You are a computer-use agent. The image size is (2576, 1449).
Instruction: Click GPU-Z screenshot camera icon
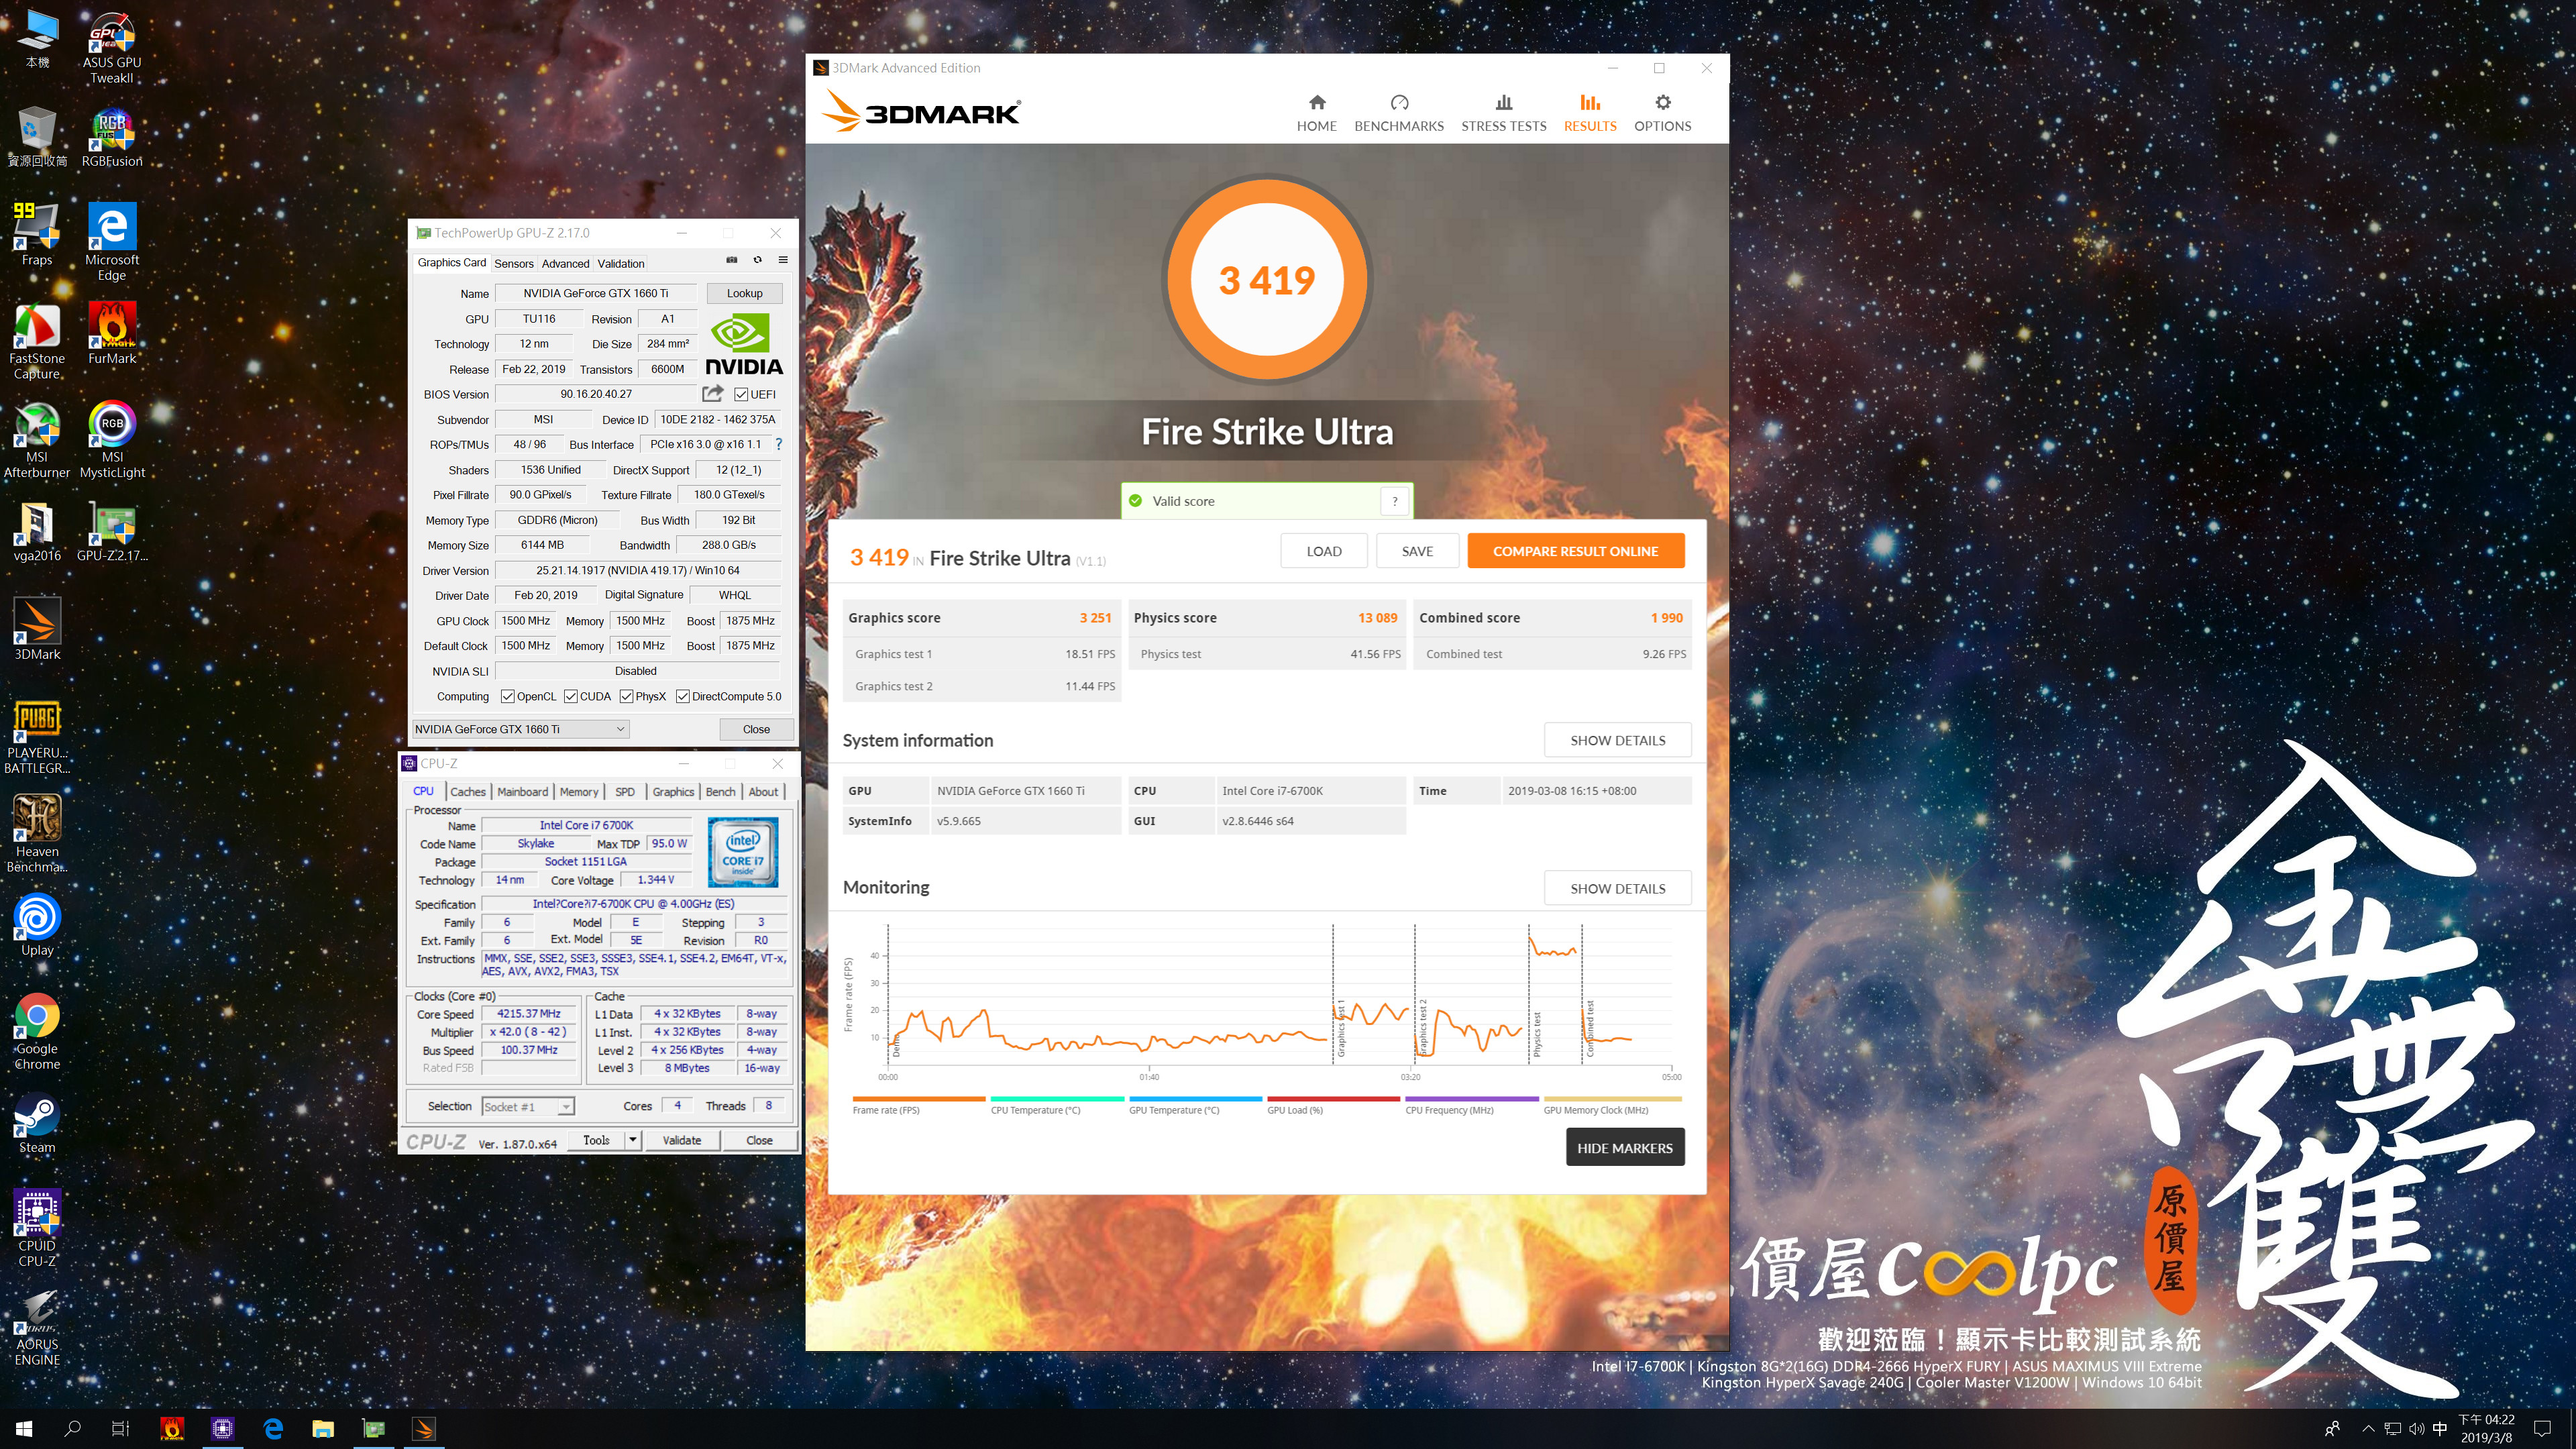[x=731, y=260]
